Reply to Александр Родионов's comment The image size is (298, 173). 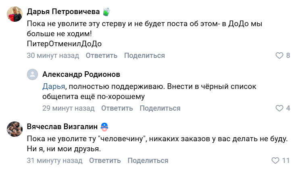[x=117, y=108]
